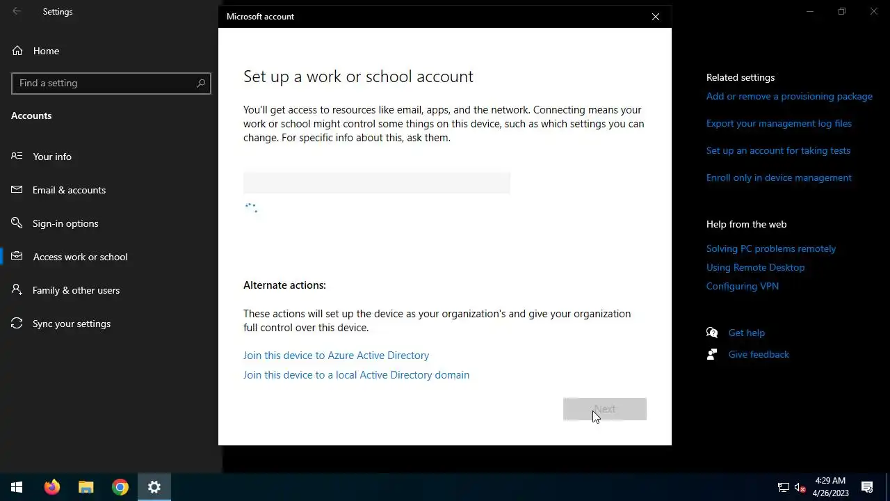This screenshot has width=890, height=501.
Task: Launch Google Chrome from the taskbar
Action: (120, 487)
